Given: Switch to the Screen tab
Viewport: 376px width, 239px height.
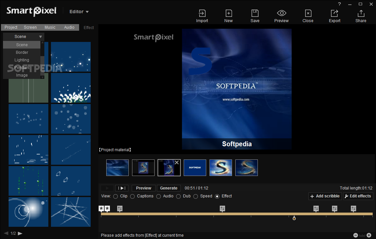Looking at the screenshot, I should coord(30,27).
